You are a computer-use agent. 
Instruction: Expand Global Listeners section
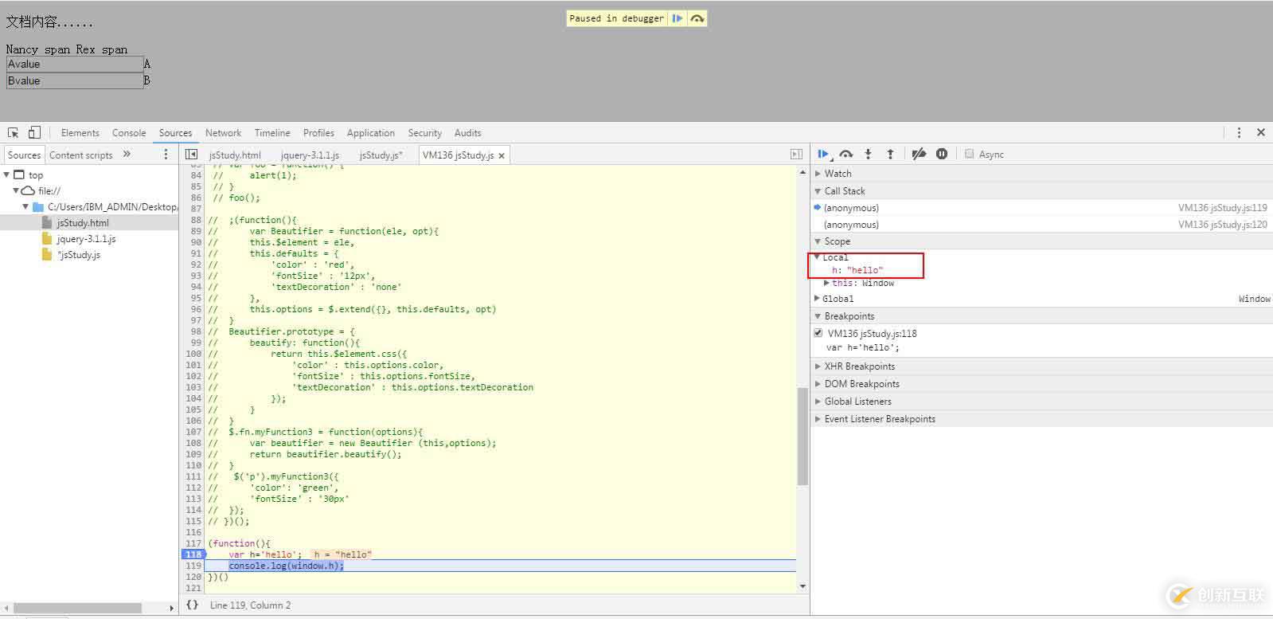pyautogui.click(x=818, y=402)
